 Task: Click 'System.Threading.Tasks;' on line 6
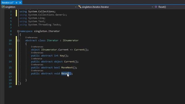point(45,25)
